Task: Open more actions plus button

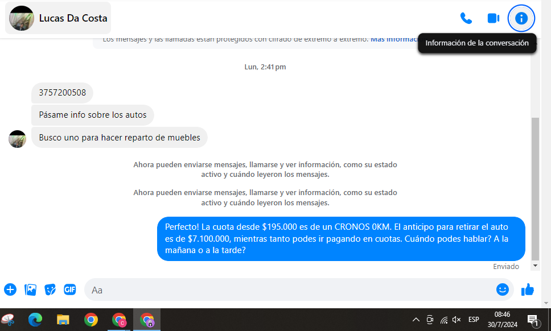Action: coord(10,289)
